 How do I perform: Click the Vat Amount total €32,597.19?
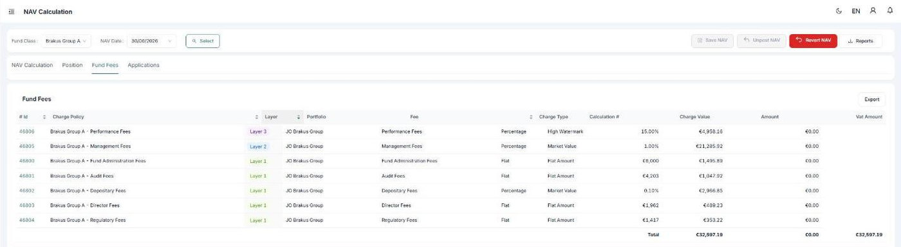(x=869, y=235)
